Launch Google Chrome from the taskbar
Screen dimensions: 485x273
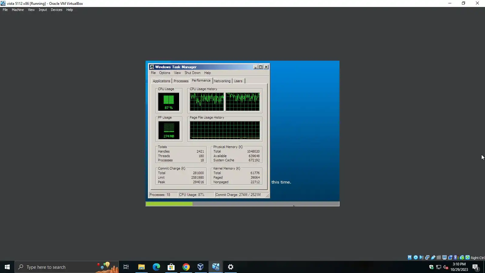(186, 267)
